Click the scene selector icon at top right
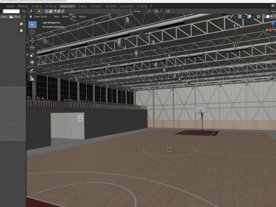 (x=273, y=6)
